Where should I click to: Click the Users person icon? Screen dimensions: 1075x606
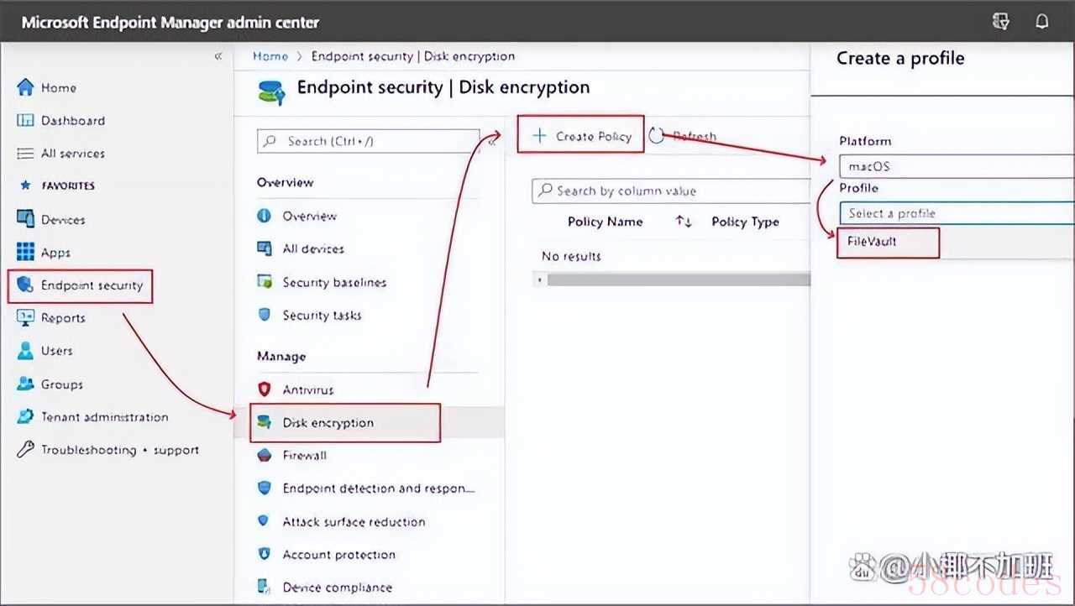[25, 351]
